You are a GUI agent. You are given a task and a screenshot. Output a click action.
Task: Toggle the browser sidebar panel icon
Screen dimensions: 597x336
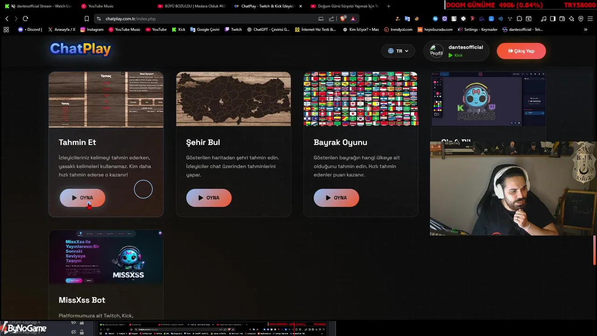[553, 19]
